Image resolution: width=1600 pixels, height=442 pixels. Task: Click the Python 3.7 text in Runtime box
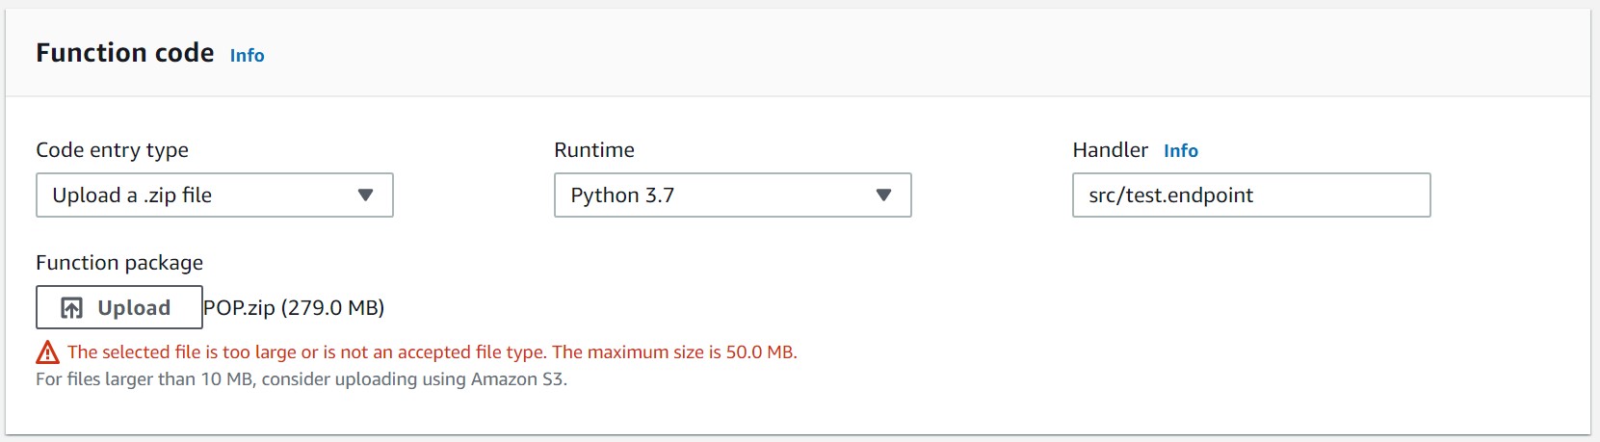[622, 195]
